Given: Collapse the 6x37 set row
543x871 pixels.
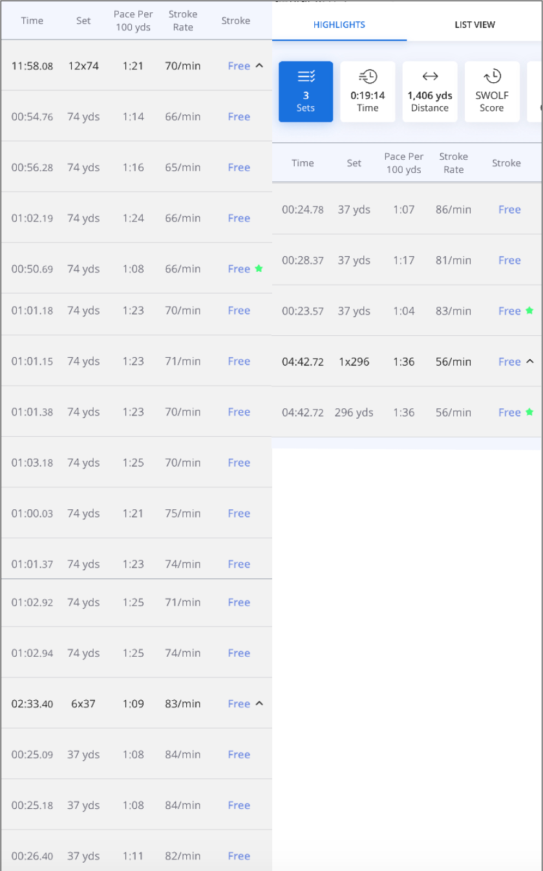Looking at the screenshot, I should (260, 703).
